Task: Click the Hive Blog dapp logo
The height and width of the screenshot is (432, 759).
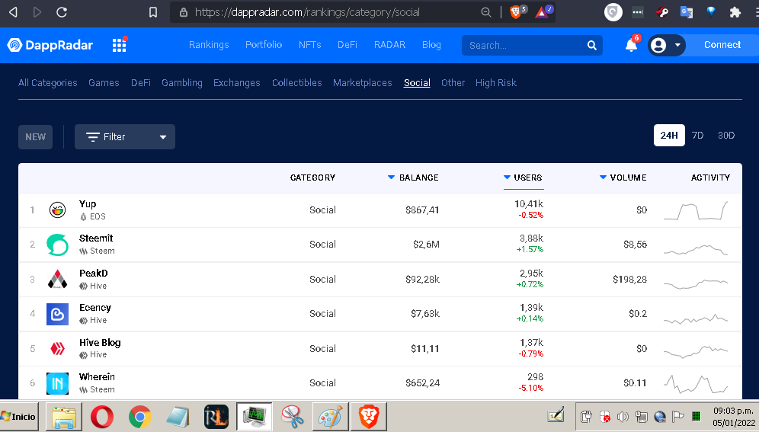Action: pyautogui.click(x=58, y=348)
